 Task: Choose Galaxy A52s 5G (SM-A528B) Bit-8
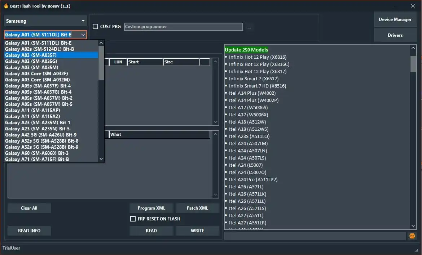[51, 141]
